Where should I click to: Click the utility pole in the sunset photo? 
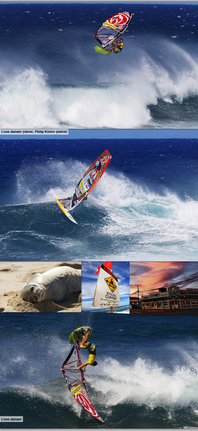click(x=138, y=296)
